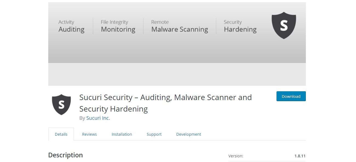
Task: Click the Version label in sidebar
Action: click(236, 156)
